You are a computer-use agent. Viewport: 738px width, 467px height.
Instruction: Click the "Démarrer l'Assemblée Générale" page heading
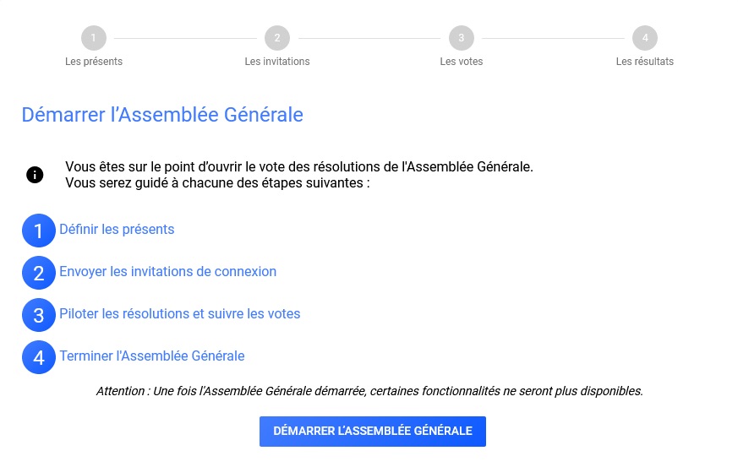(x=162, y=115)
